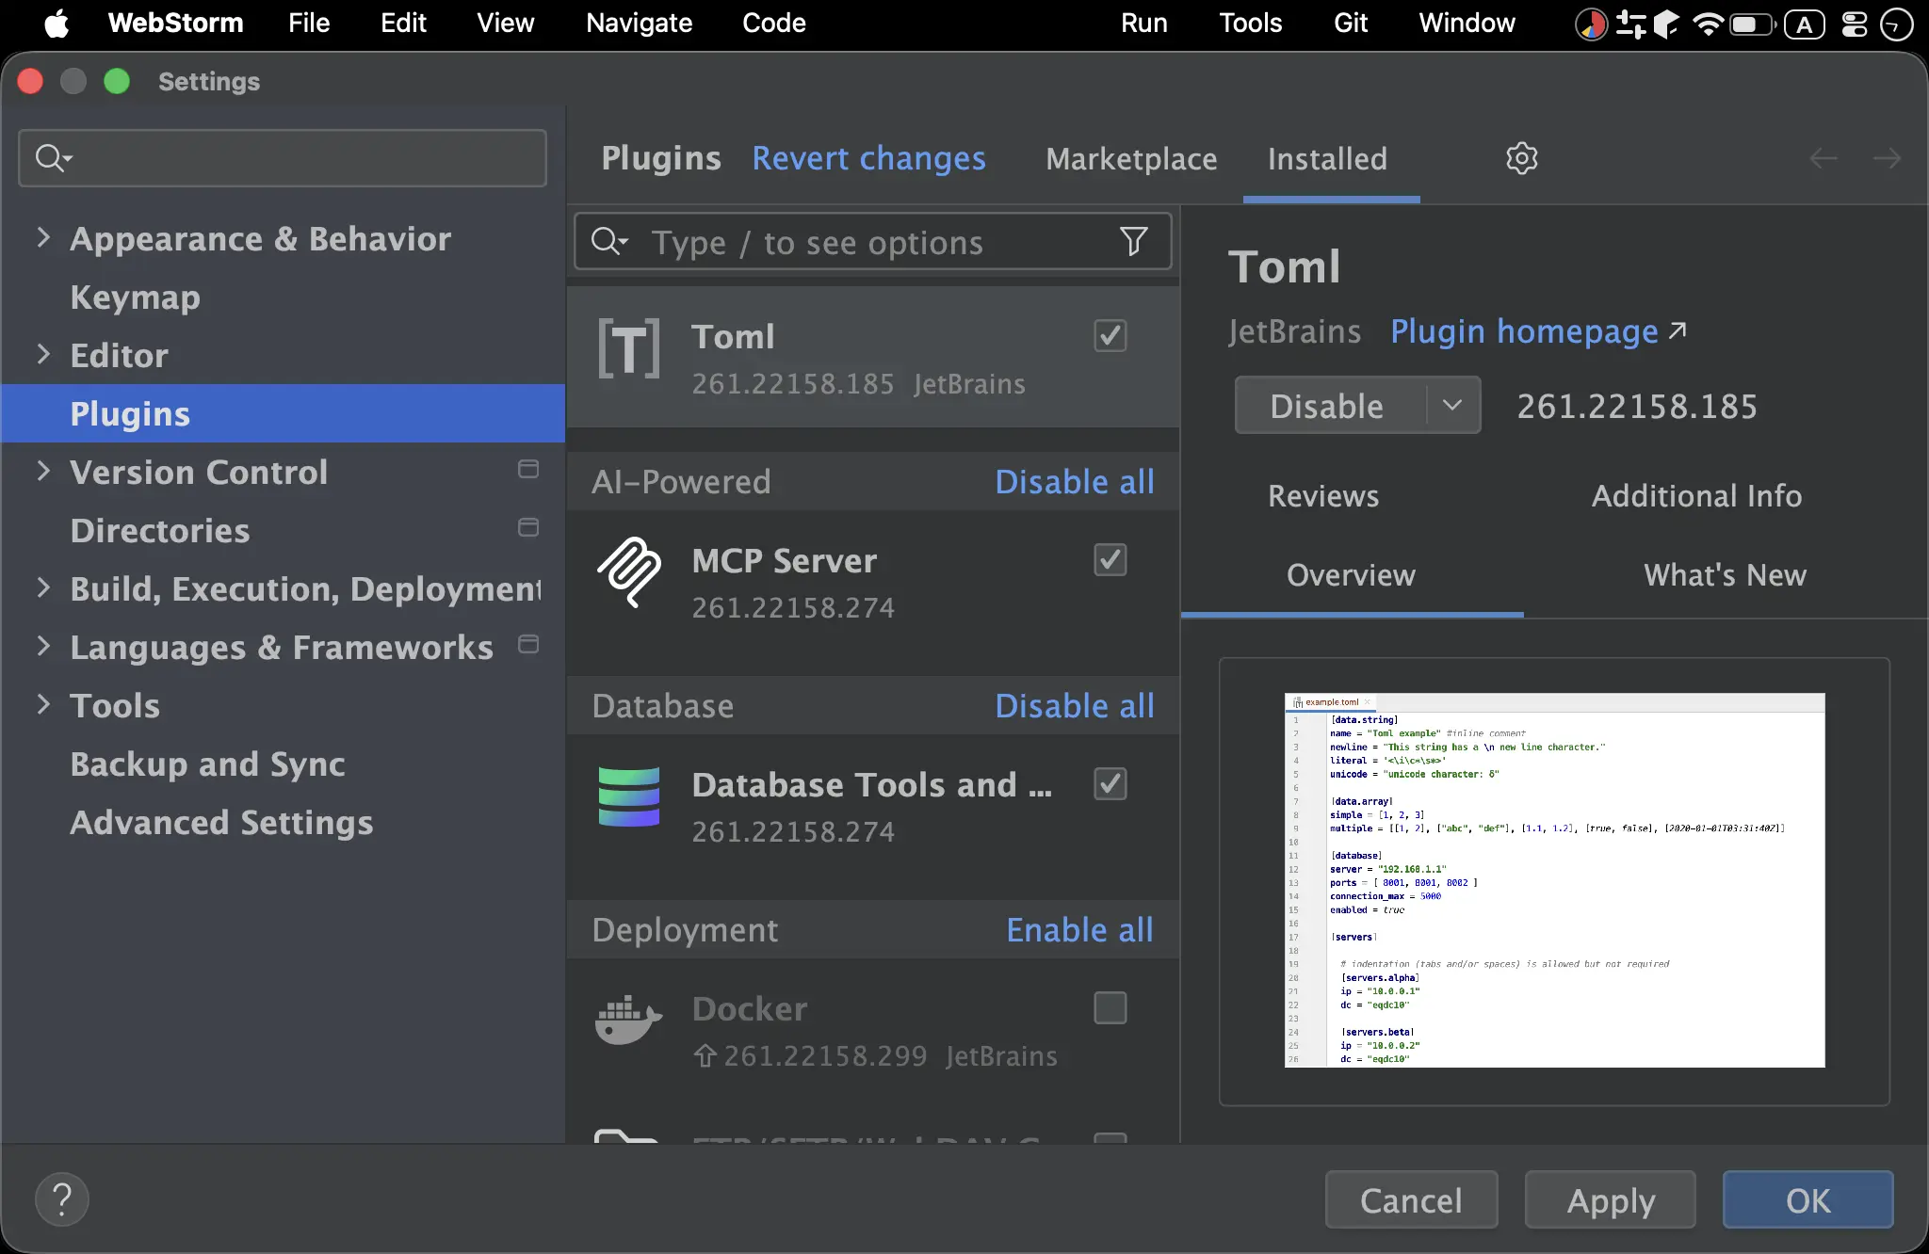This screenshot has width=1929, height=1254.
Task: Expand the Tools settings section
Action: click(43, 704)
